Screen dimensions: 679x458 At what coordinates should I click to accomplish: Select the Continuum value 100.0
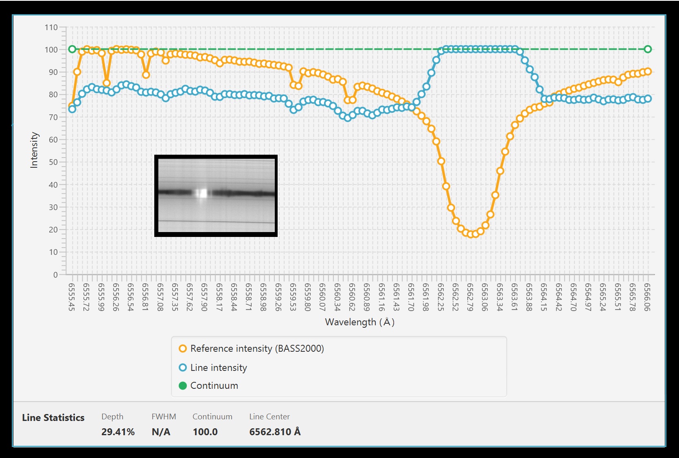coord(205,432)
